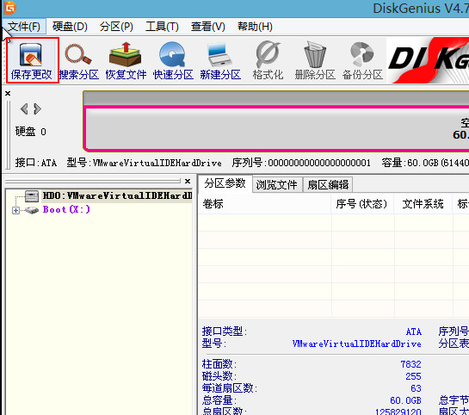Close the disk map panel
This screenshot has width=469, height=415.
pyautogui.click(x=8, y=94)
